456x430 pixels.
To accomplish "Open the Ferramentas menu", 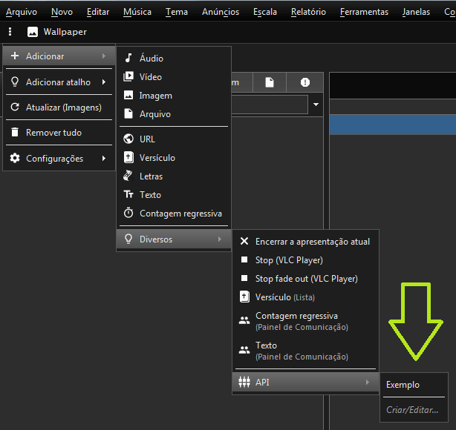I will 364,12.
